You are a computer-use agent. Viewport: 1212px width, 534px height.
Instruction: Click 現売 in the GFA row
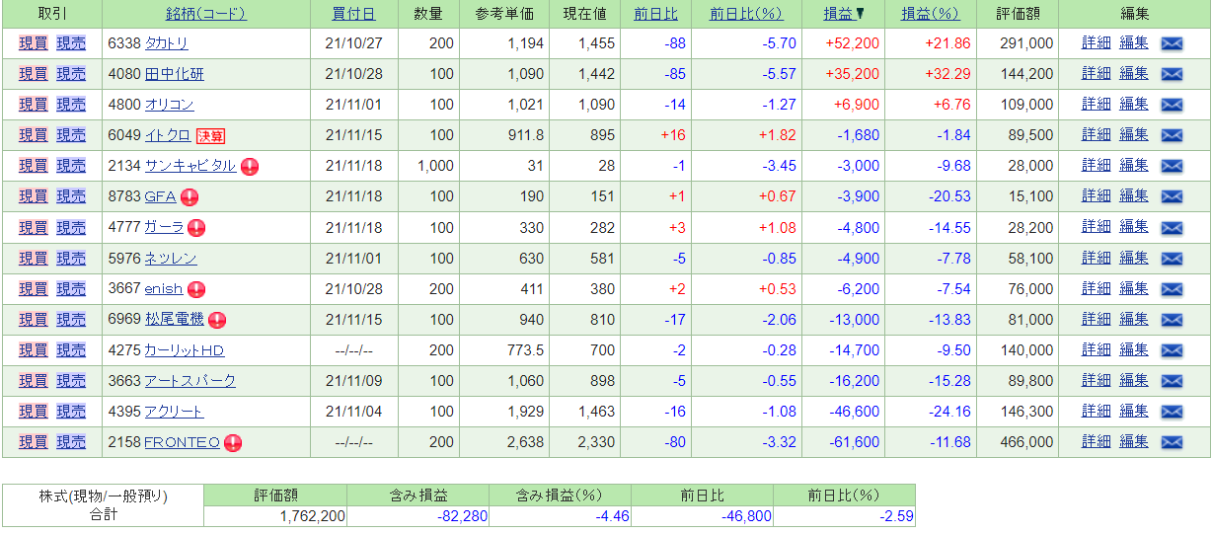71,196
